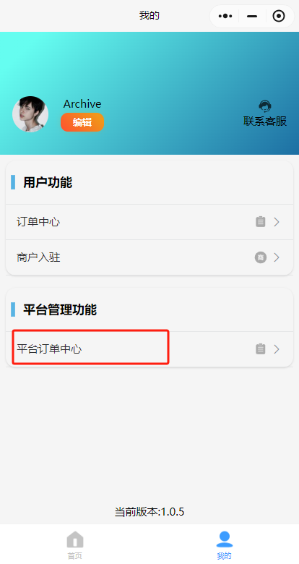This screenshot has height=564, width=299.
Task: Click the merchant badge icon beside 商户入驻
Action: 261,257
